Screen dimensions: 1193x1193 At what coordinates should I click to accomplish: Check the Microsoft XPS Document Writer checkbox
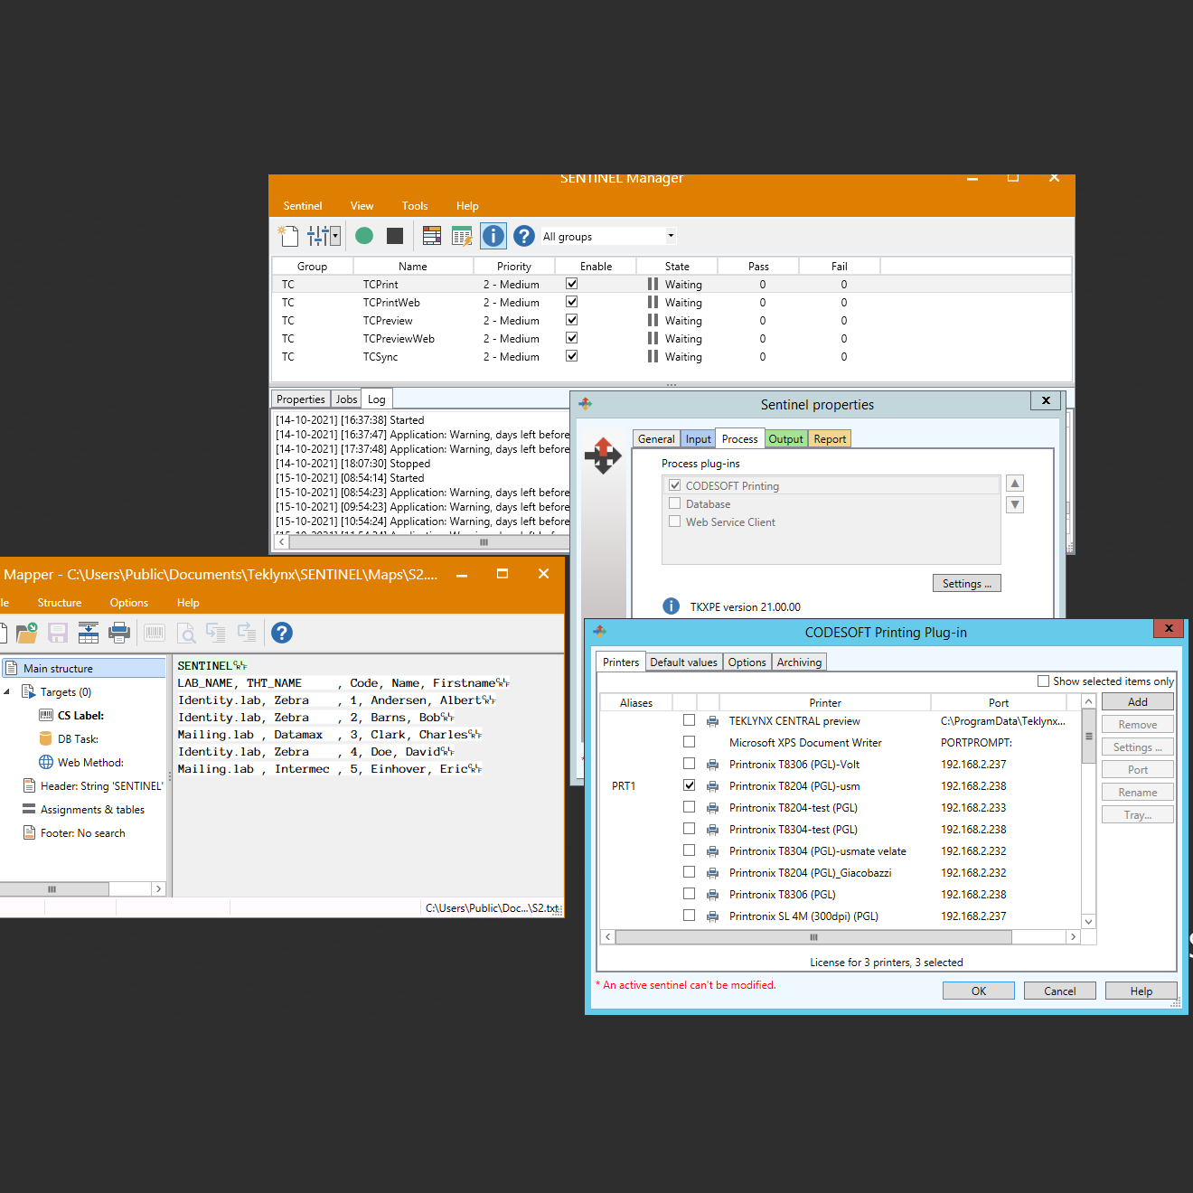pyautogui.click(x=690, y=742)
